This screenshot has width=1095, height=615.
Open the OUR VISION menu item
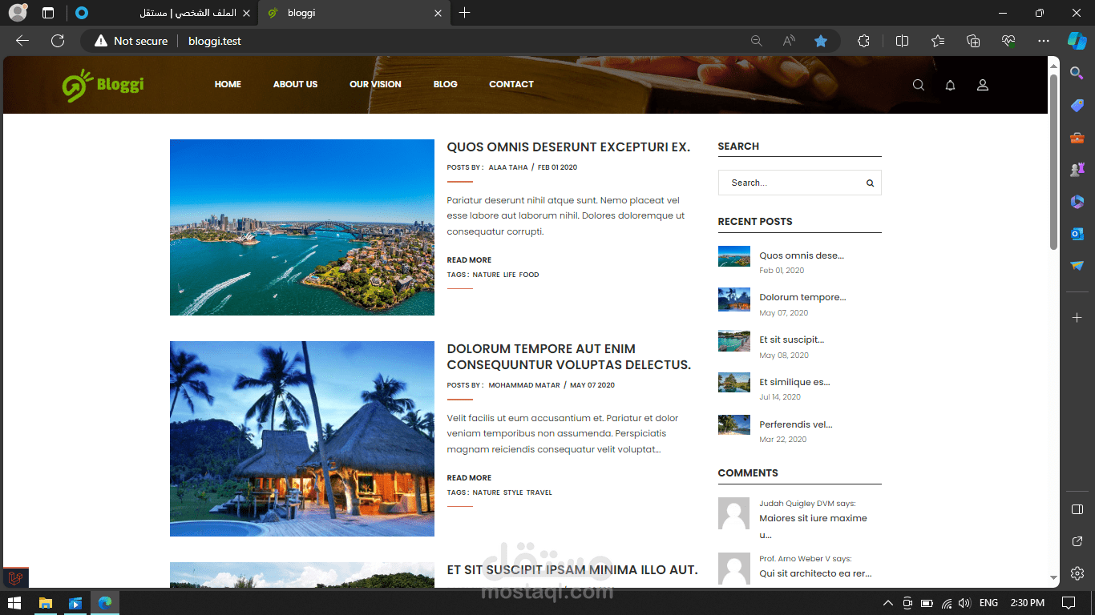375,85
